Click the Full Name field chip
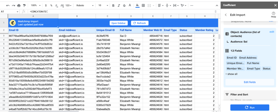This screenshot has height=112, width=278. click(253, 63)
